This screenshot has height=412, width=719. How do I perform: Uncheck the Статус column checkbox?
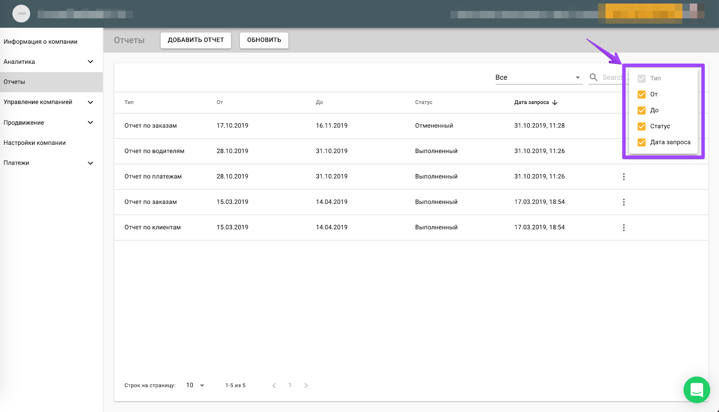[642, 126]
